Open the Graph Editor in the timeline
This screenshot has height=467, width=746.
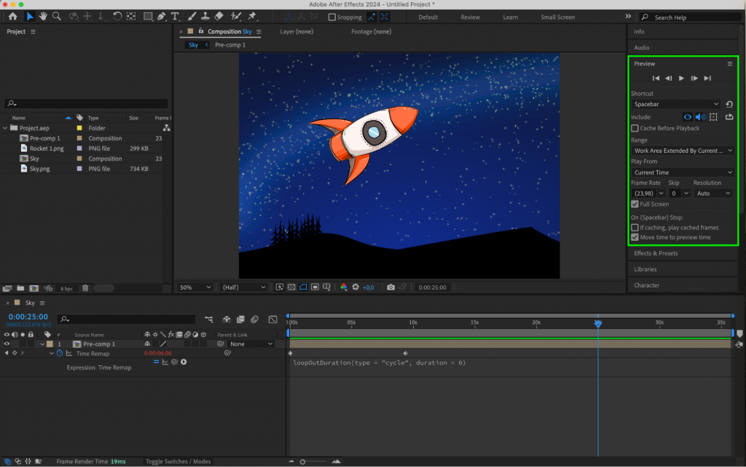pyautogui.click(x=274, y=319)
